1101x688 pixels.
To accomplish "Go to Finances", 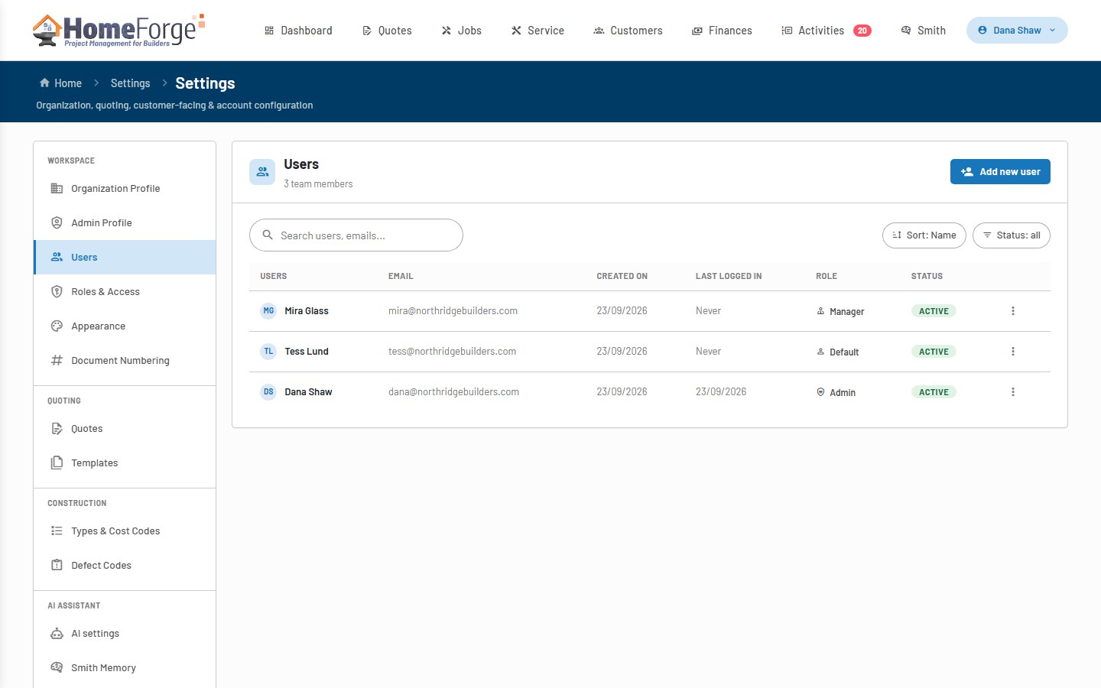I will (x=722, y=31).
